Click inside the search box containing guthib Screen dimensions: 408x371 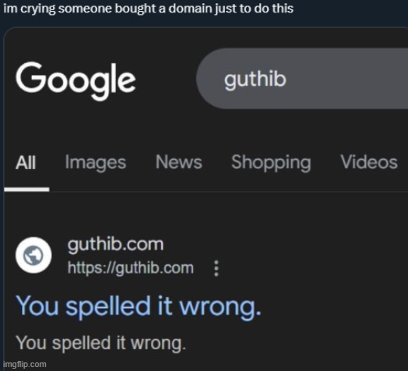click(302, 79)
